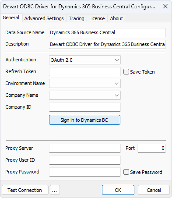Click the Refresh Token field

coord(85,71)
